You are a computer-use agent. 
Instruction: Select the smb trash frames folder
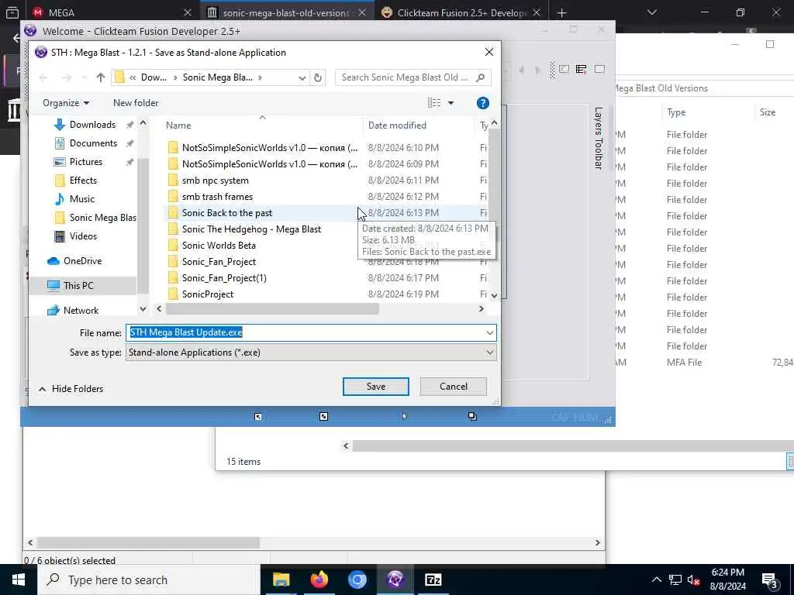(x=217, y=197)
